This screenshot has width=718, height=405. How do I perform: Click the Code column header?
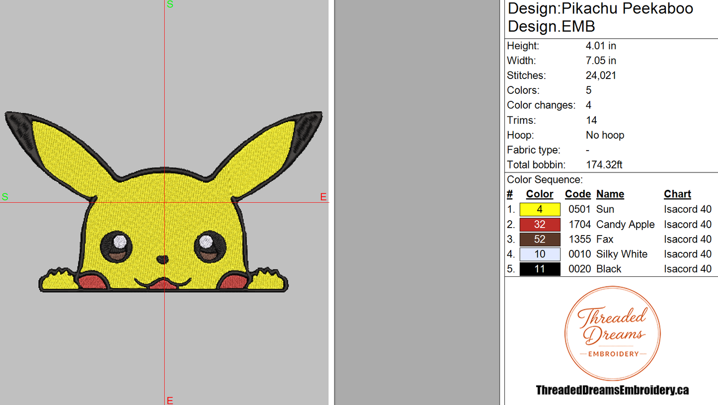578,194
